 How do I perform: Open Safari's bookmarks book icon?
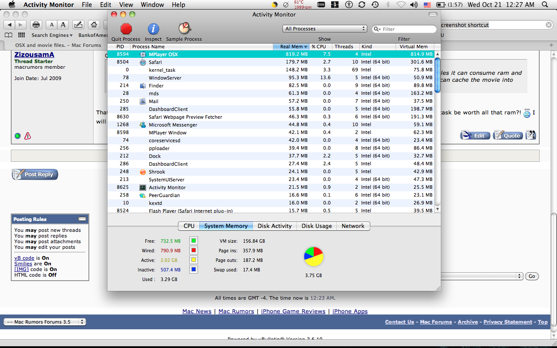(8, 35)
